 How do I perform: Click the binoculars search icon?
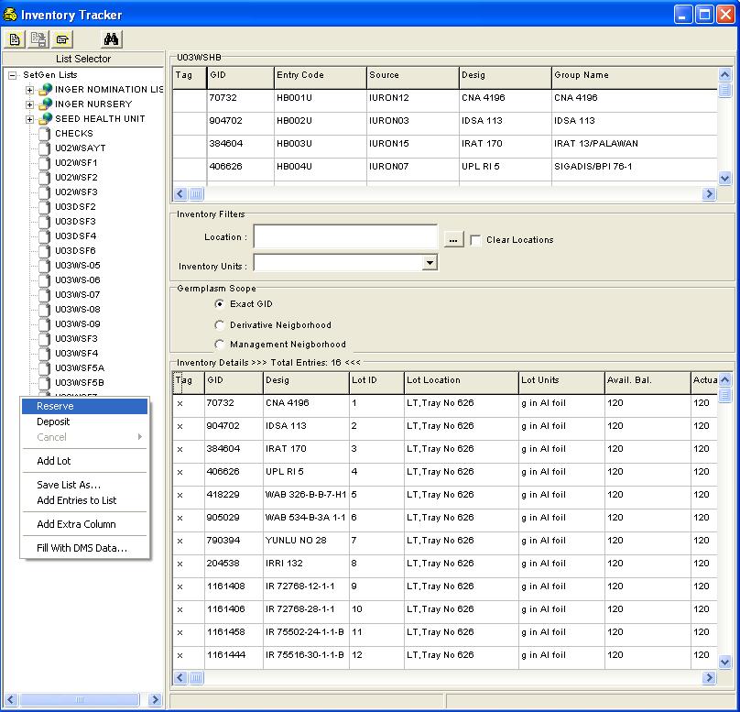tap(112, 39)
